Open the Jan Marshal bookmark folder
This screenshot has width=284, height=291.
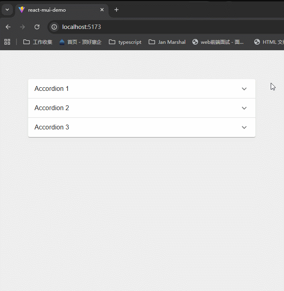(x=167, y=42)
